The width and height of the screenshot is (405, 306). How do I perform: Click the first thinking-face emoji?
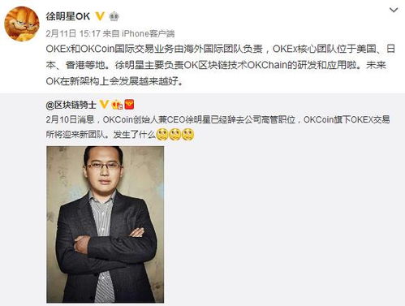pyautogui.click(x=162, y=135)
